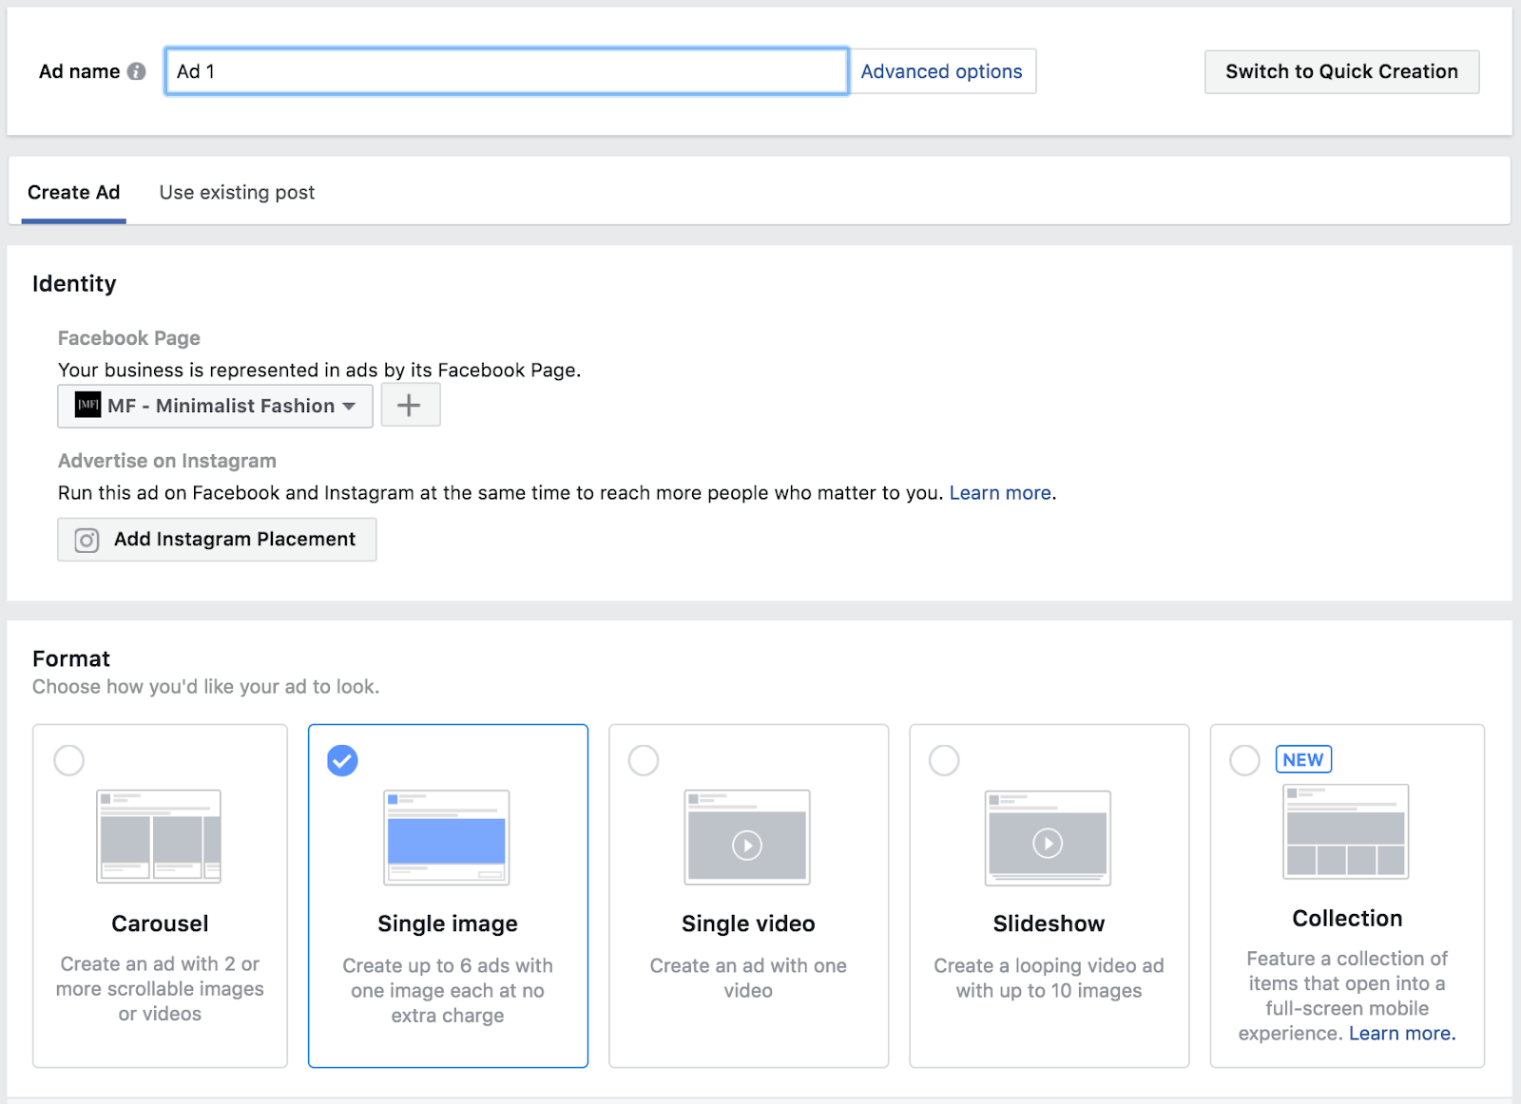1521x1104 pixels.
Task: Click the Instagram camera icon
Action: click(87, 540)
